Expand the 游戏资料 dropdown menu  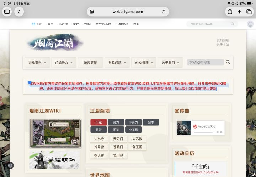point(37,62)
